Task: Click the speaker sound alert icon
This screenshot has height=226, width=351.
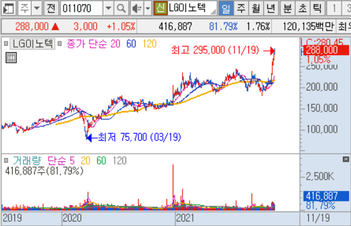Action: (137, 9)
